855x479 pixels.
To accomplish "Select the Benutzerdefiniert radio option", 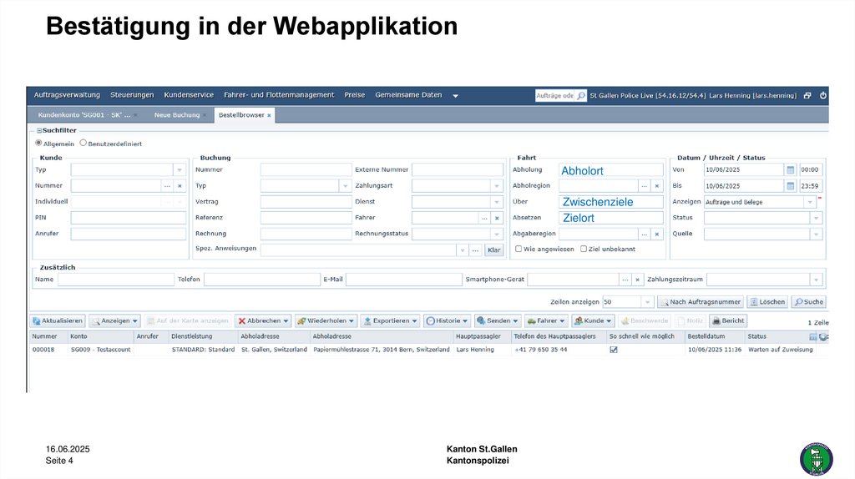I will point(83,143).
